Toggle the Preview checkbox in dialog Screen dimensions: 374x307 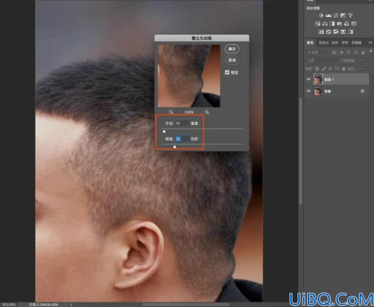(x=227, y=72)
